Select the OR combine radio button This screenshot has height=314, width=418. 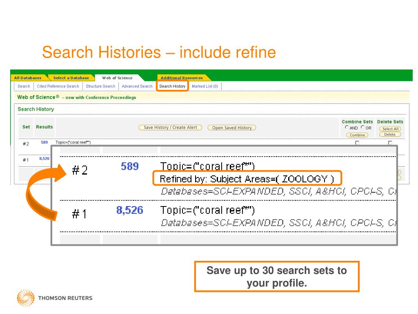(362, 128)
